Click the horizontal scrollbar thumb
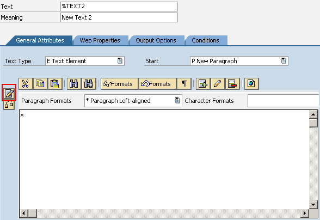320x220 pixels. coord(33,213)
